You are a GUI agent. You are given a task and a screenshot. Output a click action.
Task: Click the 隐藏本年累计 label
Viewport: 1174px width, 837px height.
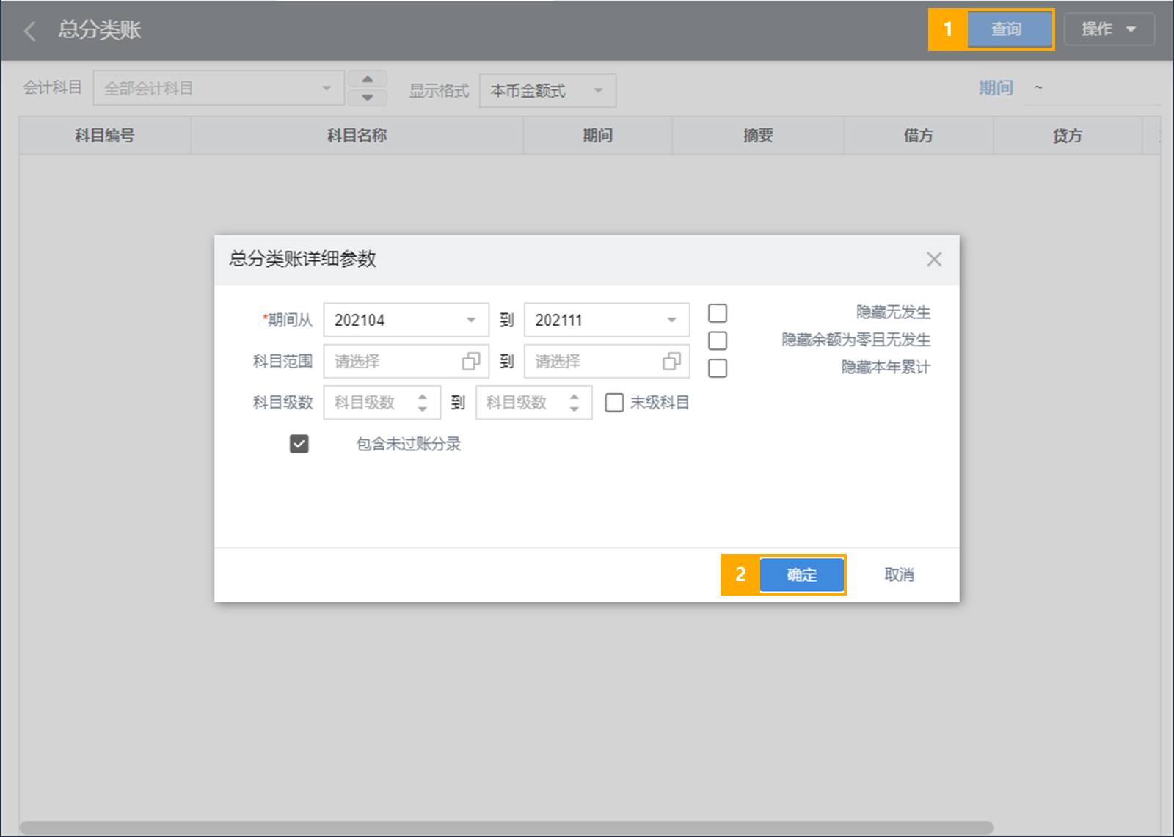886,368
